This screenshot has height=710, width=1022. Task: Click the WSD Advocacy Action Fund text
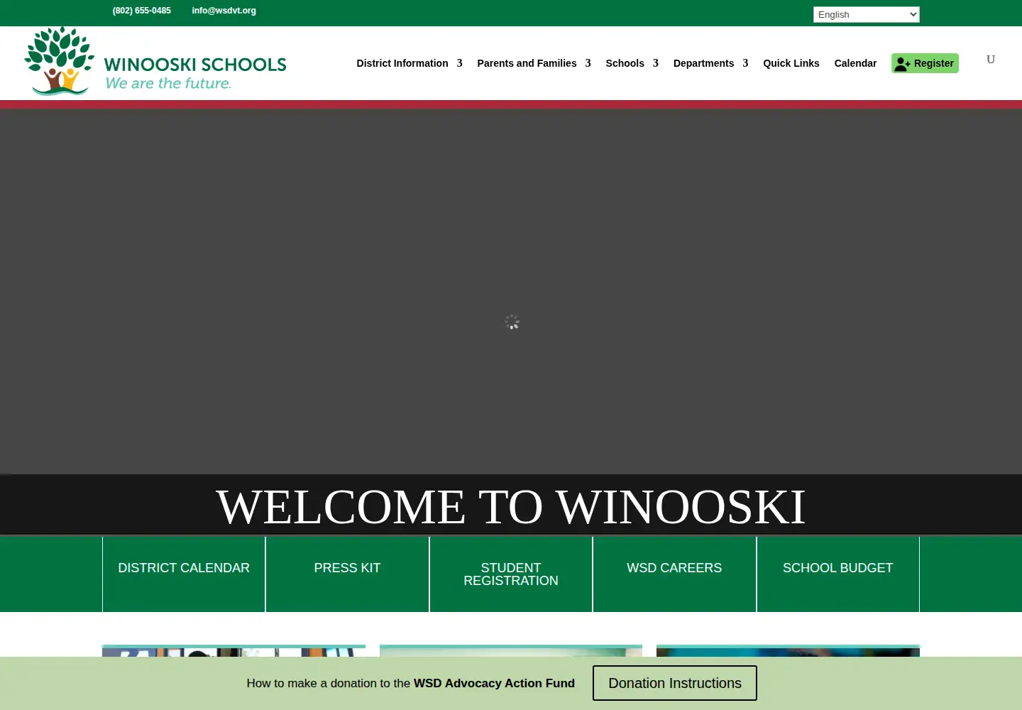[494, 683]
